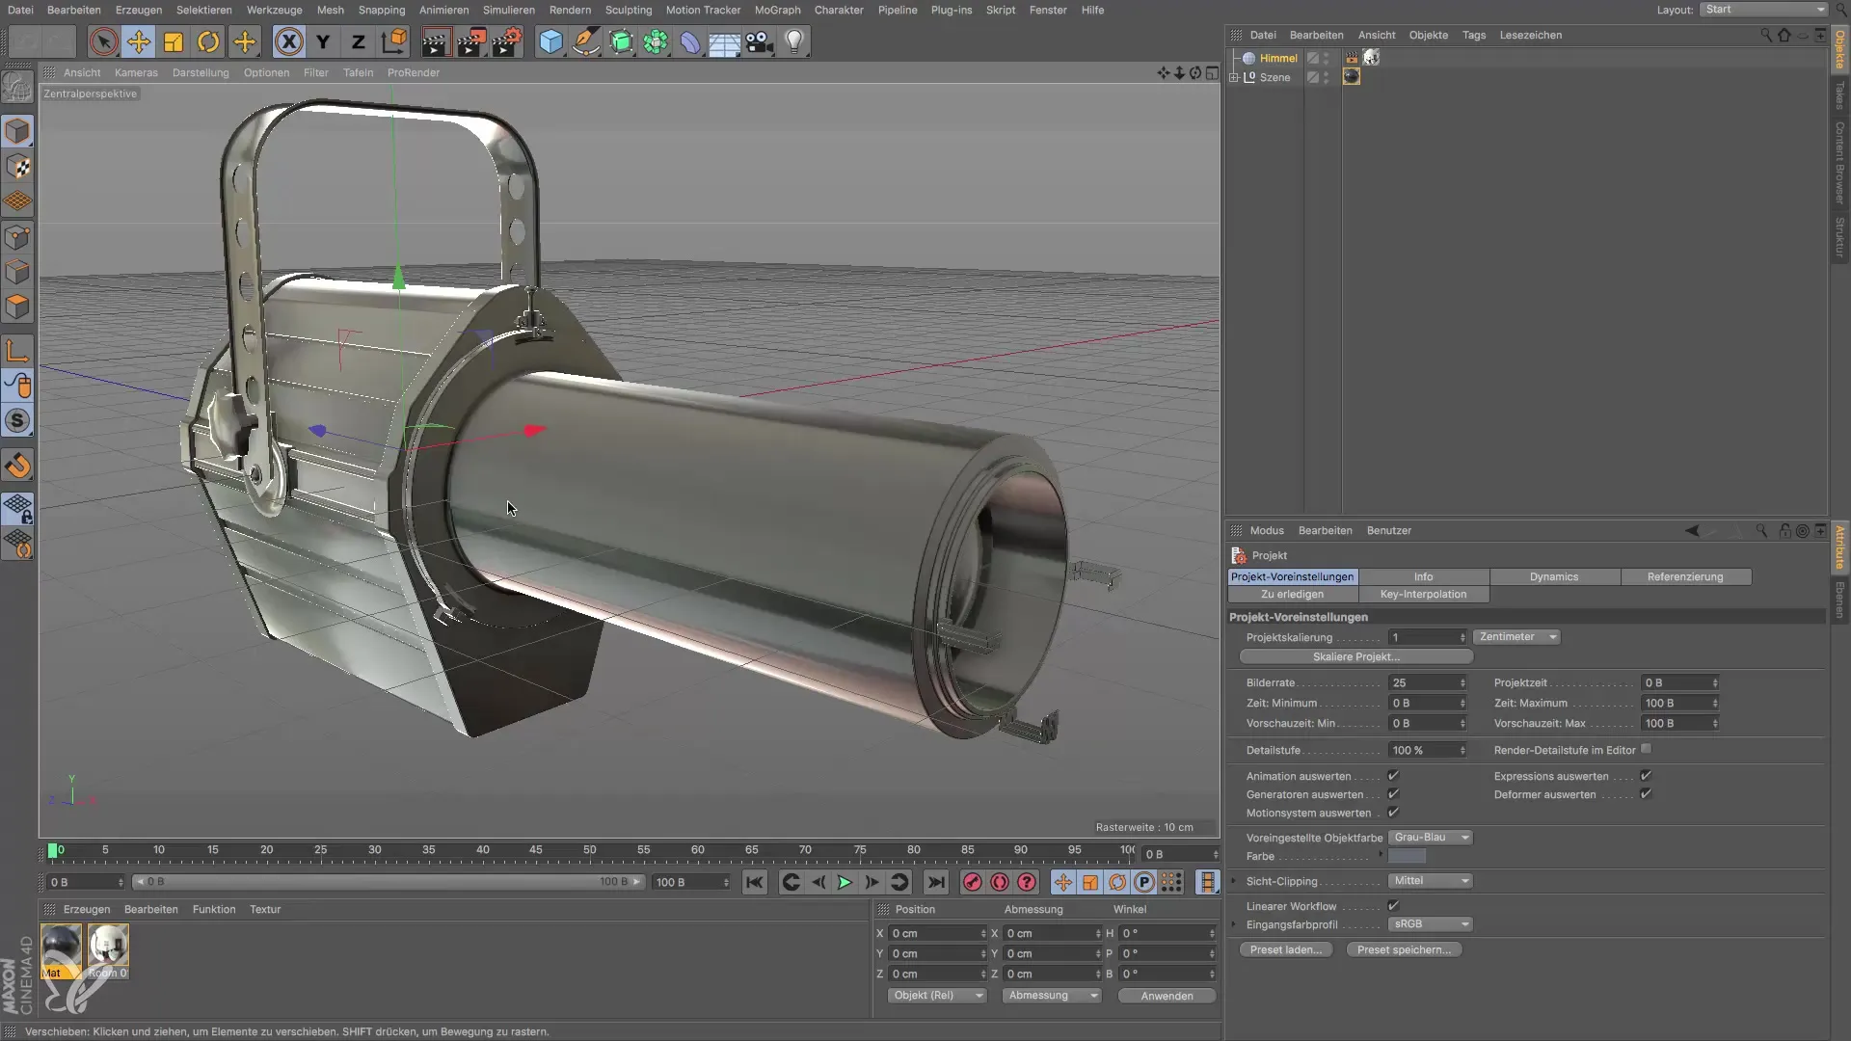The width and height of the screenshot is (1851, 1041).
Task: Expand the Sicht-Clipping disclosure triangle
Action: pyautogui.click(x=1234, y=881)
